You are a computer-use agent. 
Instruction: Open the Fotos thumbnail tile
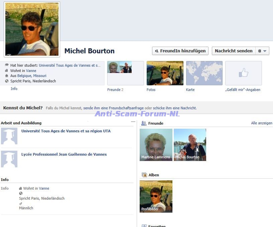click(165, 73)
